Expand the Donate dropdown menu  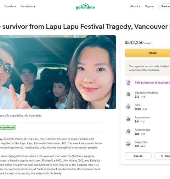(10, 6)
